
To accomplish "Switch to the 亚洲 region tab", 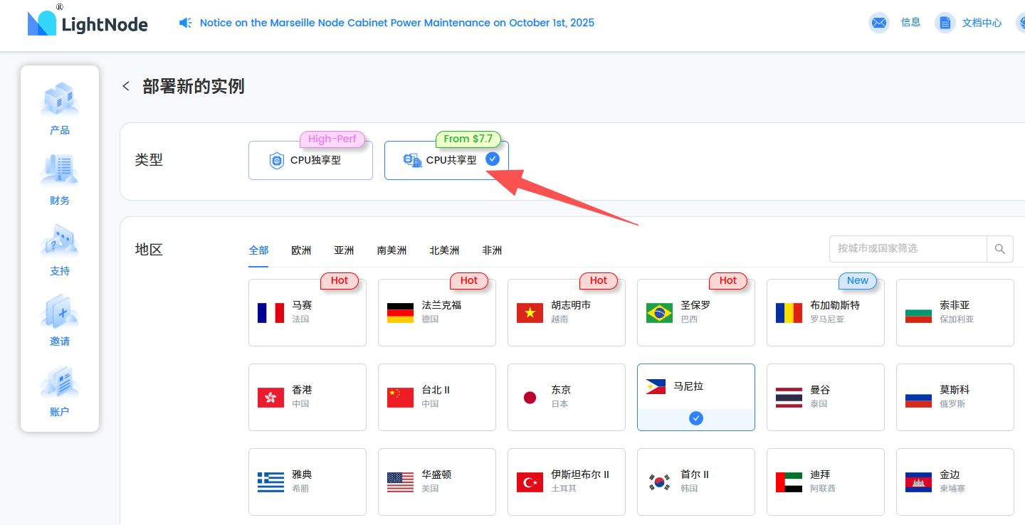I will click(x=344, y=250).
